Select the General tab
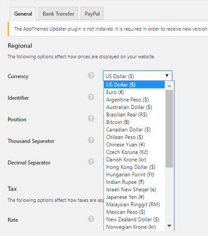Viewport: 208px width, 236px height. 23,14
